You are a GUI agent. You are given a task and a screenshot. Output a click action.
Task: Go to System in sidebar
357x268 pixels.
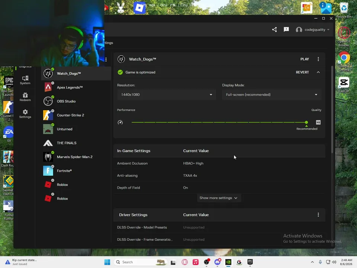[25, 80]
